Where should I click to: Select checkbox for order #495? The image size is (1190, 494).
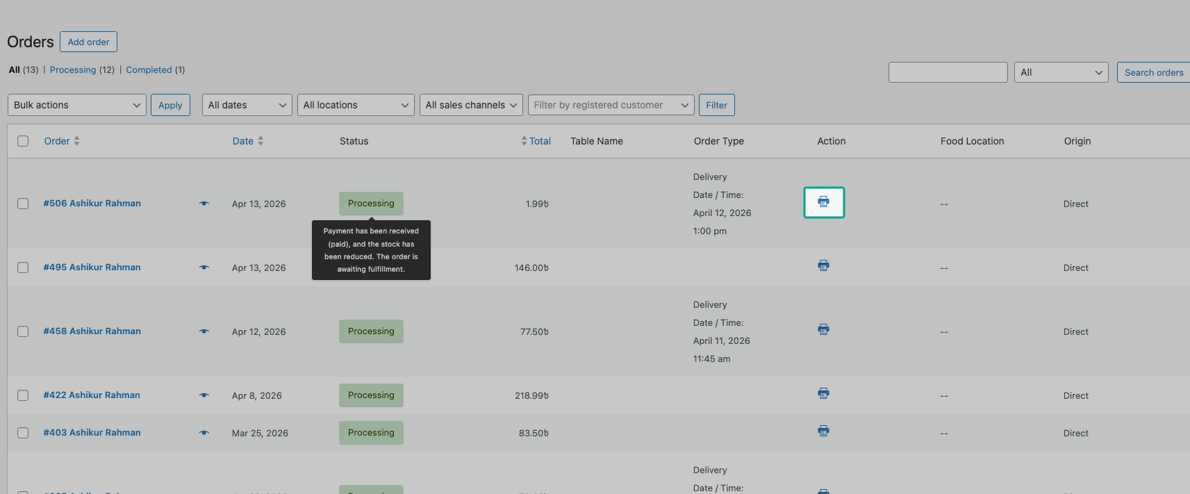(23, 267)
